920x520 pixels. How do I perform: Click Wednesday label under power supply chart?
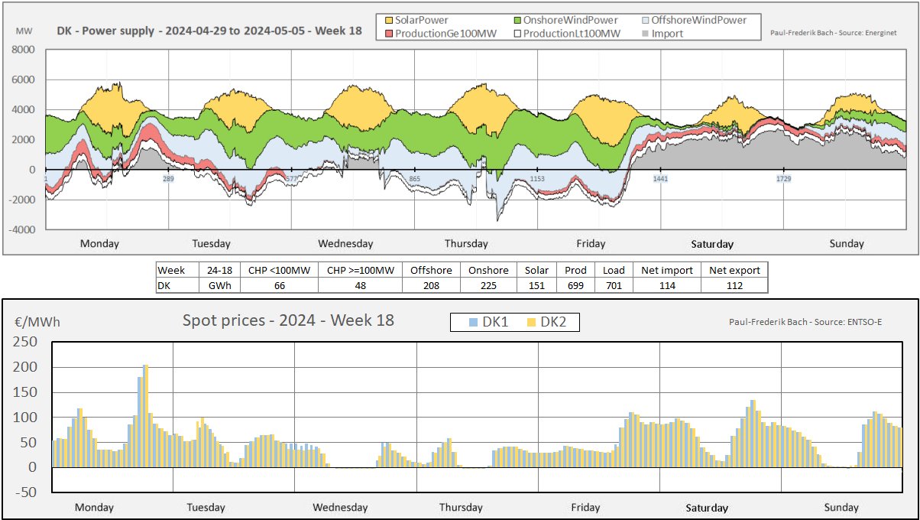tap(345, 244)
